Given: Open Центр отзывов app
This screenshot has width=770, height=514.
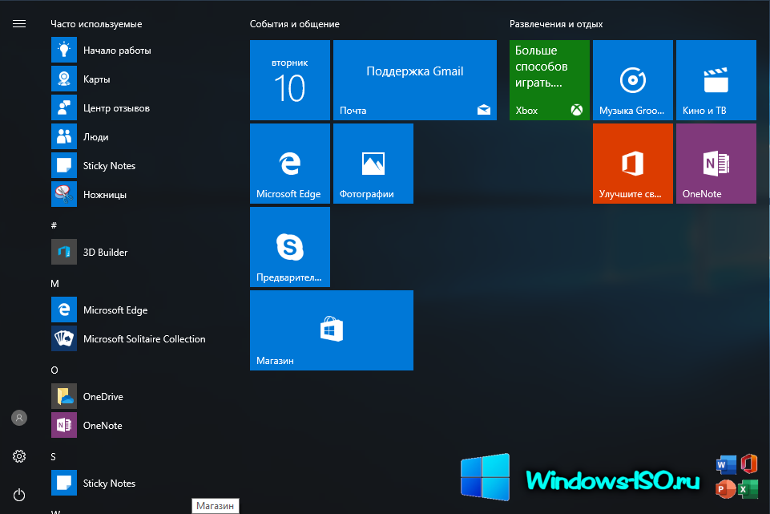Looking at the screenshot, I should 138,108.
